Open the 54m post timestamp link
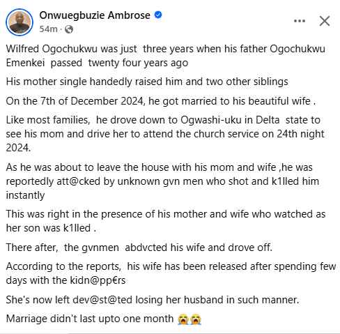The height and width of the screenshot is (334, 340). tap(48, 29)
